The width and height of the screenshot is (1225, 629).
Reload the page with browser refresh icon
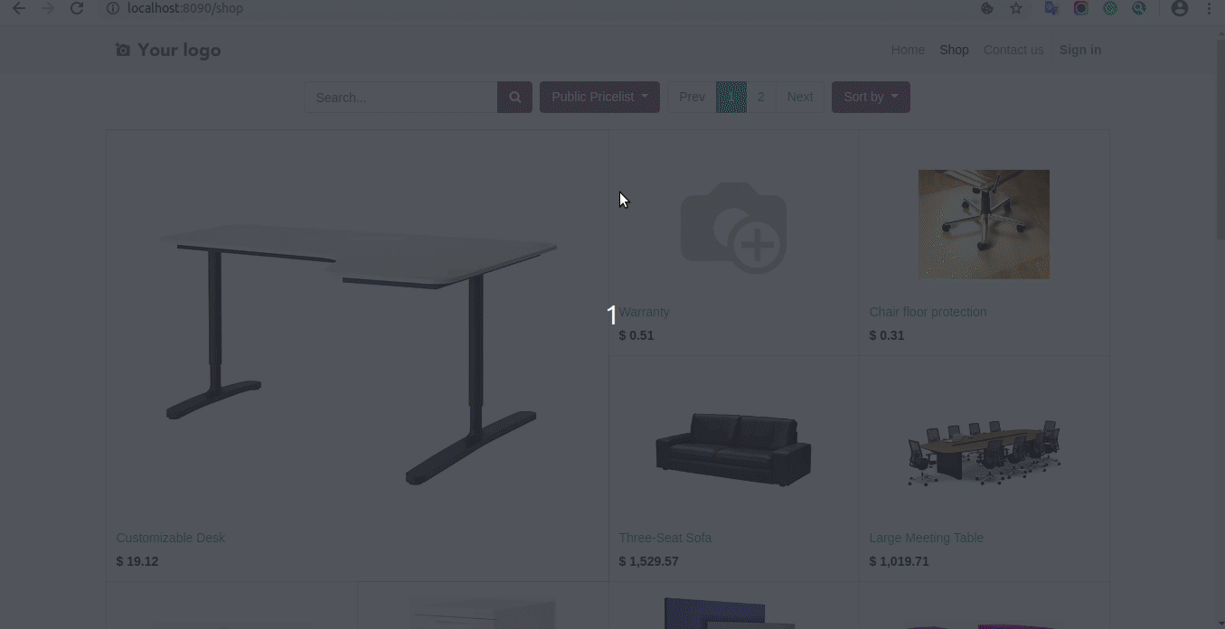click(x=77, y=8)
